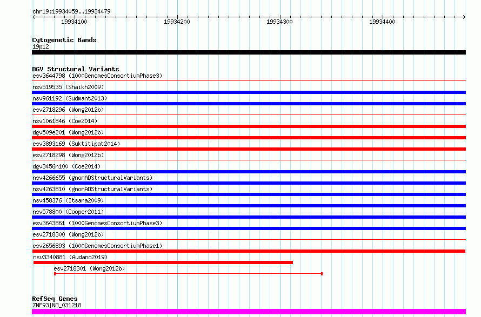Viewport: 481px width, 317px height.
Task: Click the ZNF93|NM_031218 gene label
Action: pos(57,305)
